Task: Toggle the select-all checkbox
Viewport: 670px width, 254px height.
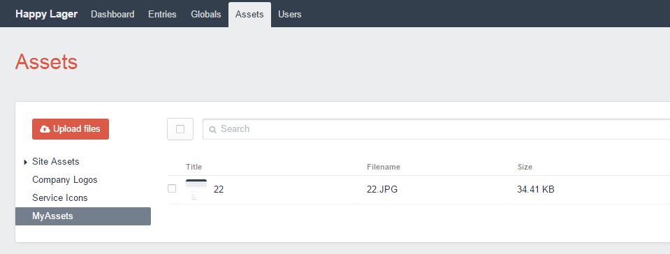Action: pos(180,129)
